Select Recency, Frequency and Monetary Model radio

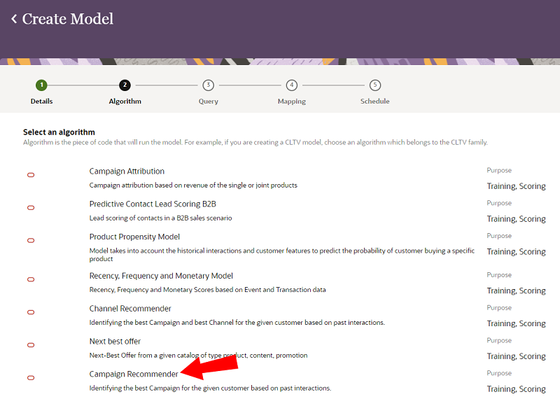pyautogui.click(x=31, y=280)
